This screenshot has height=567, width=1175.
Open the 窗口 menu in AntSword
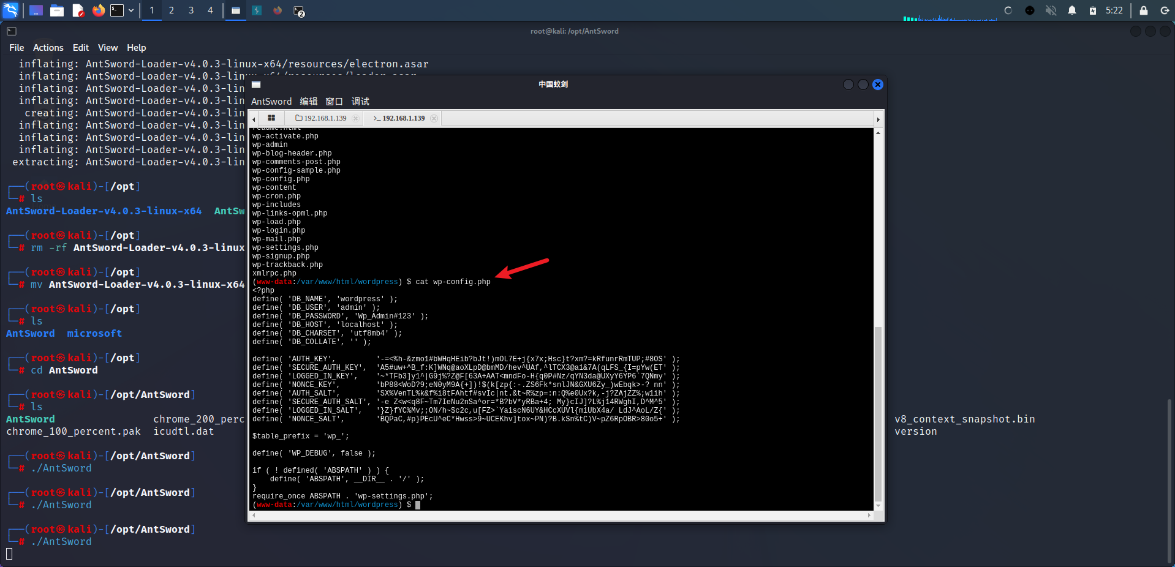334,102
